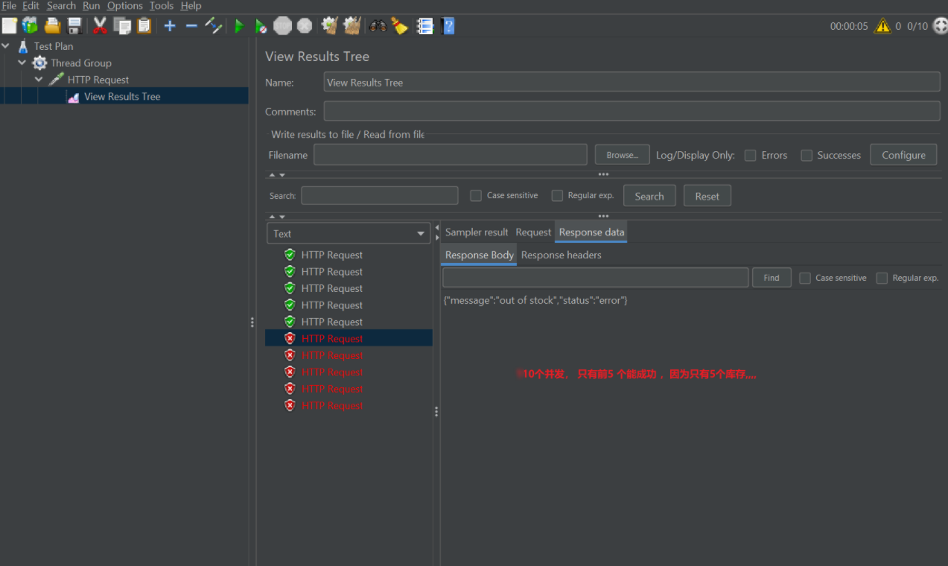
Task: Save the test plan with floppy icon
Action: pos(74,26)
